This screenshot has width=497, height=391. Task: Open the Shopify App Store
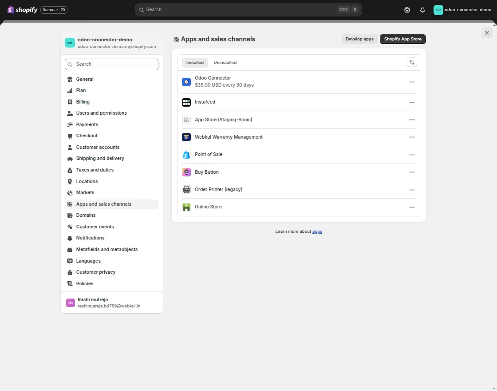(402, 39)
